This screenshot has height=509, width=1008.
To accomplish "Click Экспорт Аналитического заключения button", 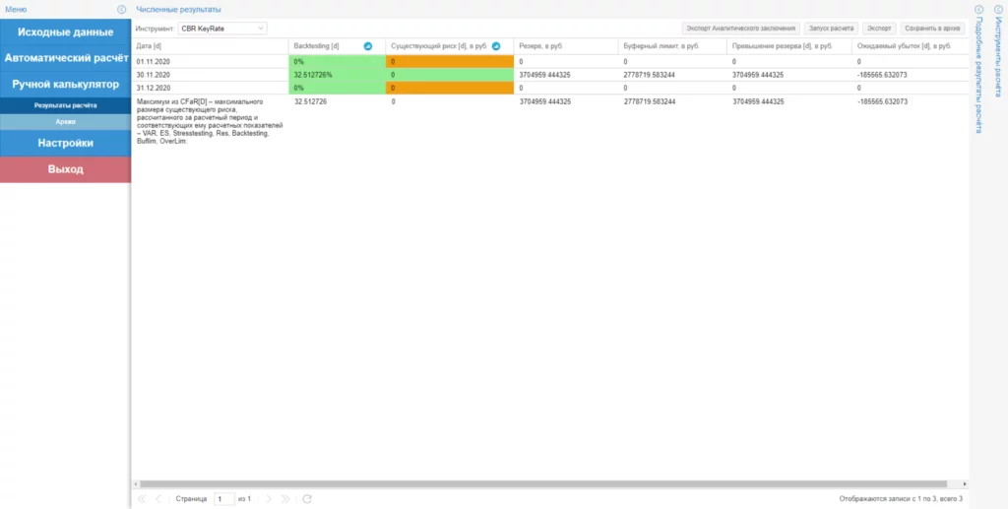I will [739, 29].
